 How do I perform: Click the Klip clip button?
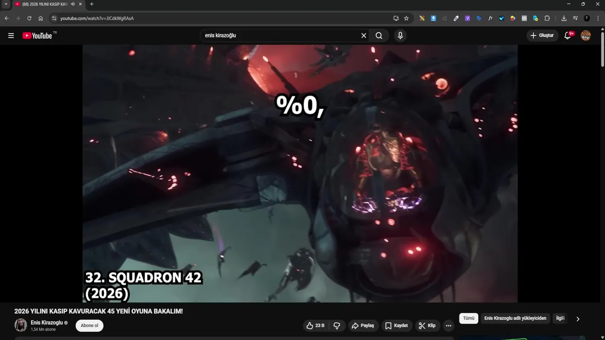pyautogui.click(x=427, y=325)
